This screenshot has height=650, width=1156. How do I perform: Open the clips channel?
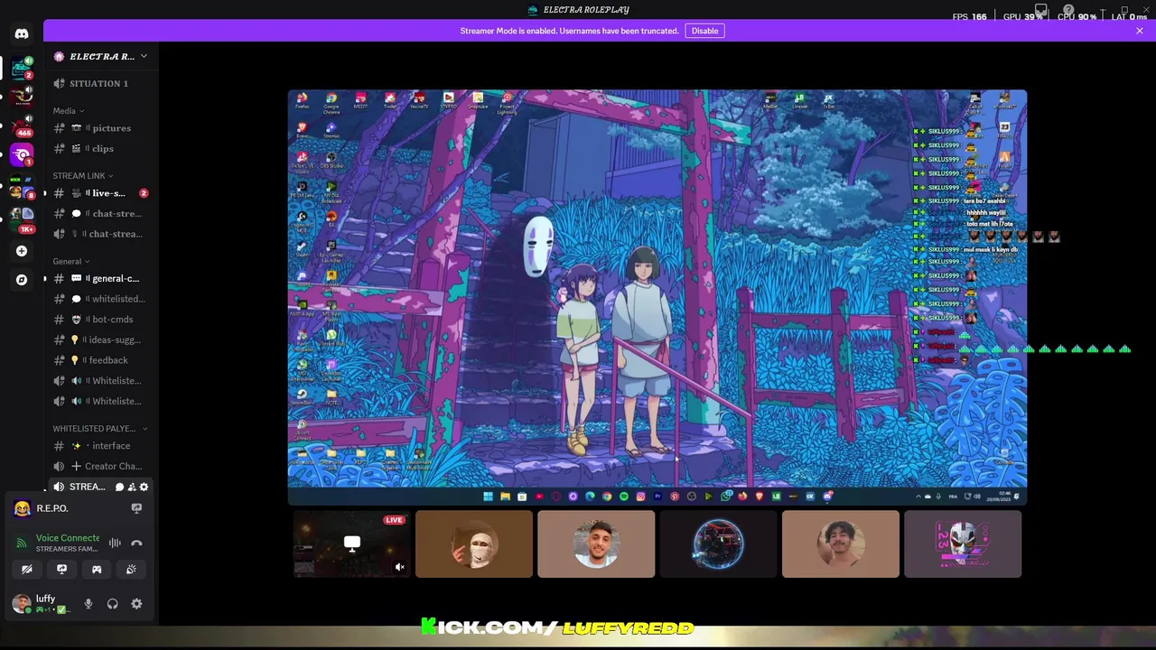[101, 148]
